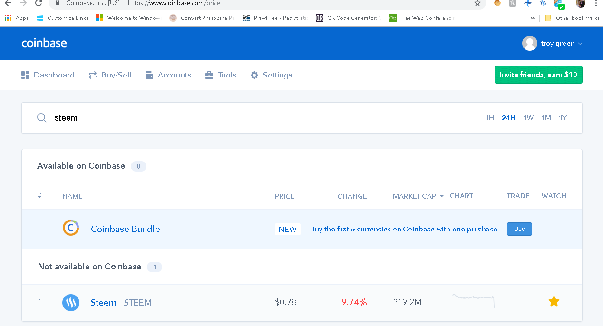The width and height of the screenshot is (603, 326).
Task: Toggle the Steem watchlist star
Action: 554,301
